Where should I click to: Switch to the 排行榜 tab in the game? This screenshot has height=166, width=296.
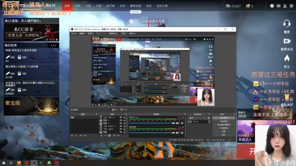tap(110, 6)
